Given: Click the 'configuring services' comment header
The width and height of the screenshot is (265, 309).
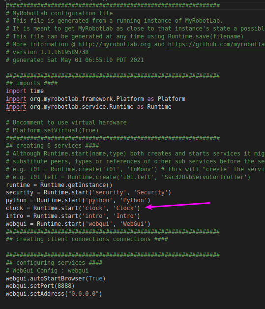Looking at the screenshot, I should (x=54, y=263).
